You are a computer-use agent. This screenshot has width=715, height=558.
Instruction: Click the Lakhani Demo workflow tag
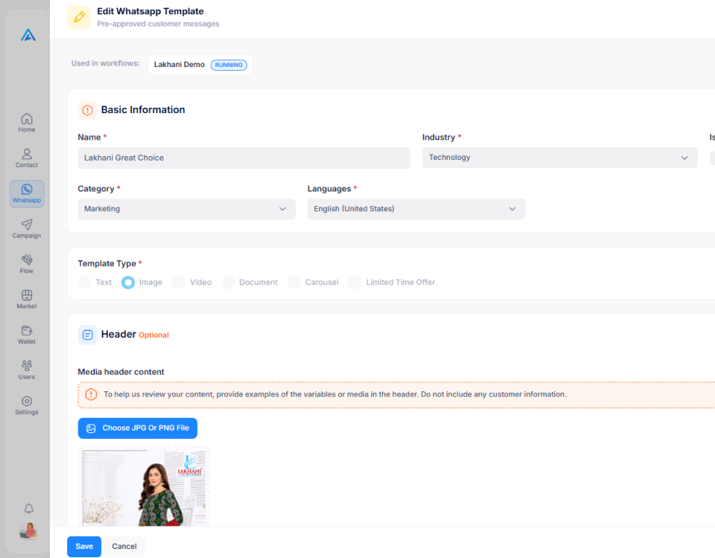(x=200, y=65)
